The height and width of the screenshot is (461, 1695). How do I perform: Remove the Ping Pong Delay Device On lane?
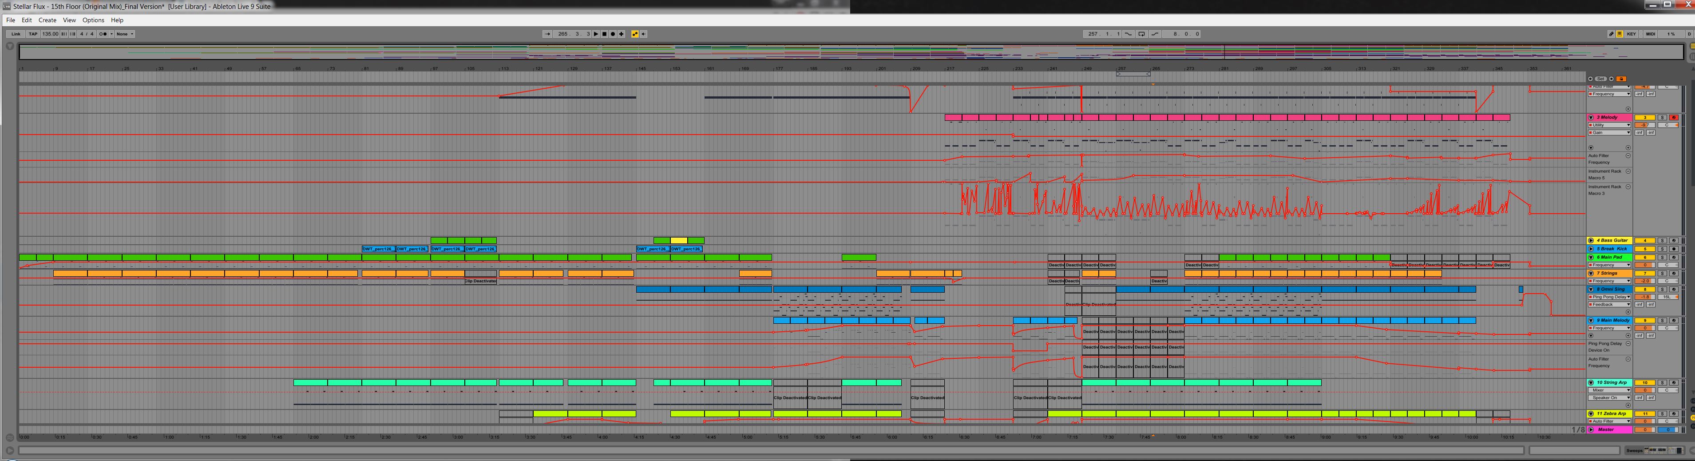pos(1628,344)
